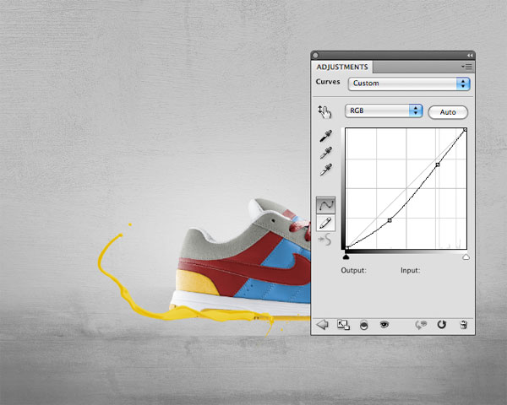The height and width of the screenshot is (405, 507).
Task: Click the Output value label
Action: coord(353,270)
